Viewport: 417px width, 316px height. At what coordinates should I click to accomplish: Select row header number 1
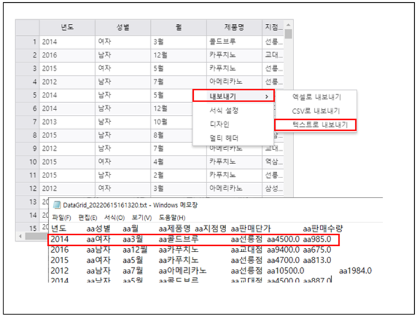click(x=28, y=42)
